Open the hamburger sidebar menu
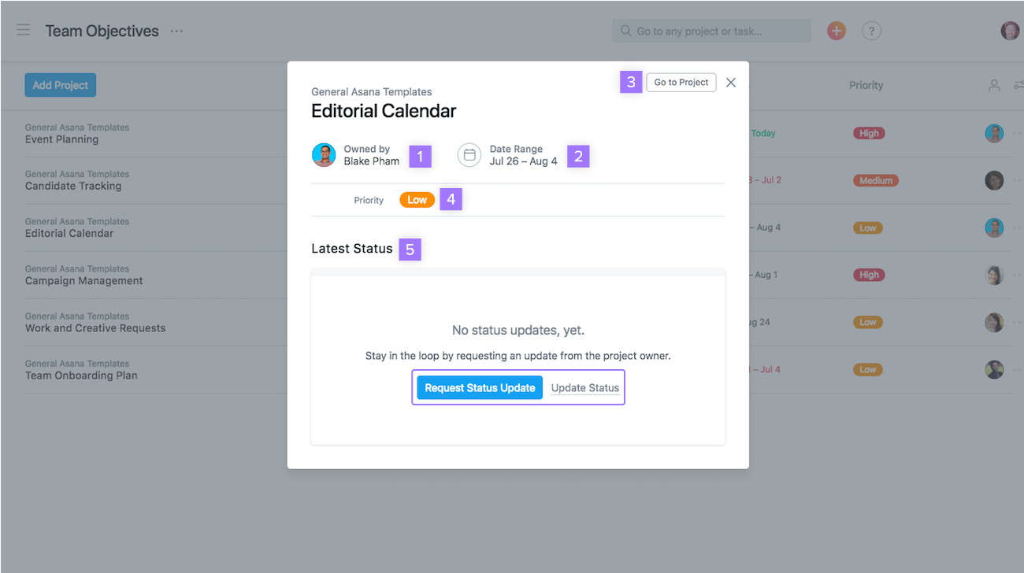1024x573 pixels. 24,31
